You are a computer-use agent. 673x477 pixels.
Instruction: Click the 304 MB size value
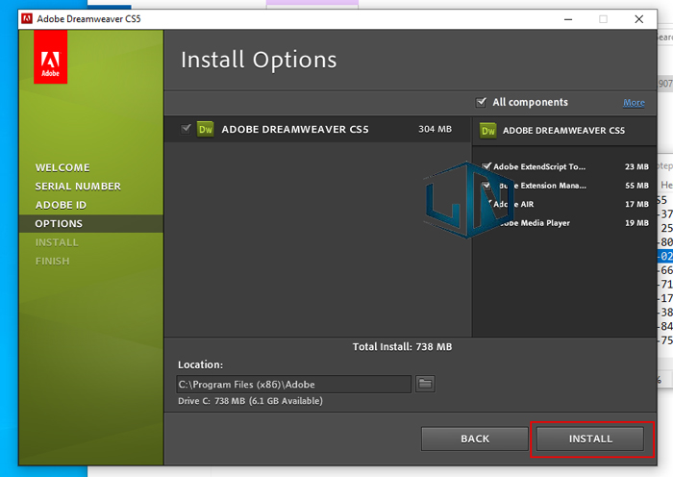click(x=435, y=129)
